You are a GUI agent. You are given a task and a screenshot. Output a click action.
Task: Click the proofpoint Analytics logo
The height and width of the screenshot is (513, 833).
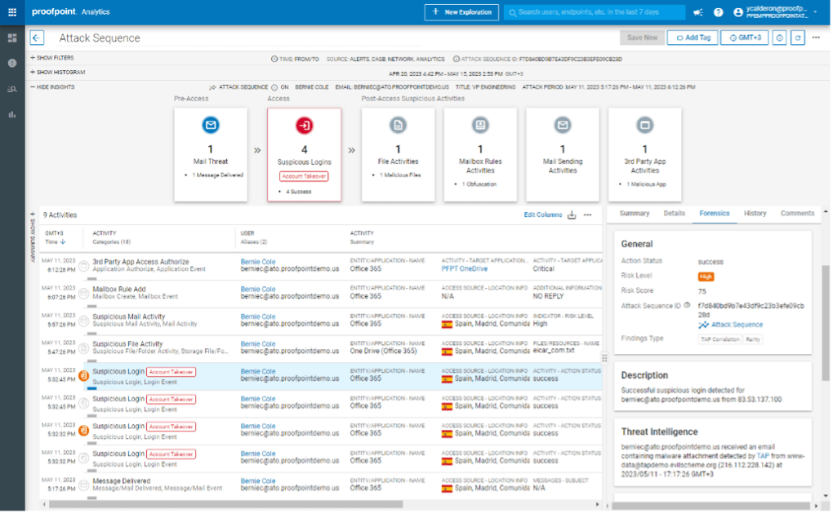point(71,11)
